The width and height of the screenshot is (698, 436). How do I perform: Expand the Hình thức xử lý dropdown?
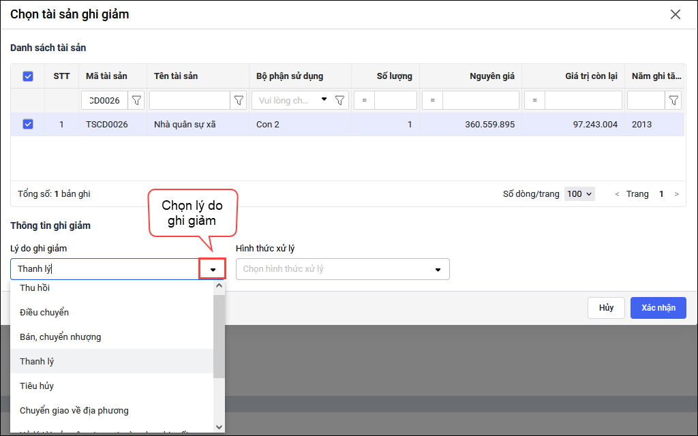pyautogui.click(x=438, y=269)
